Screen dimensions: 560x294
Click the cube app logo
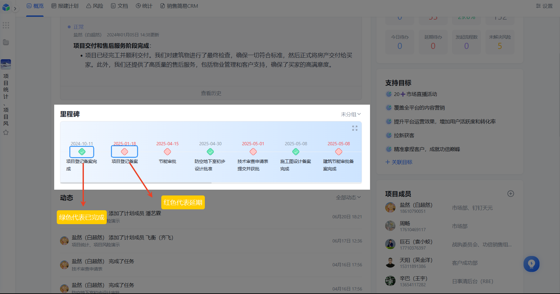(6, 7)
